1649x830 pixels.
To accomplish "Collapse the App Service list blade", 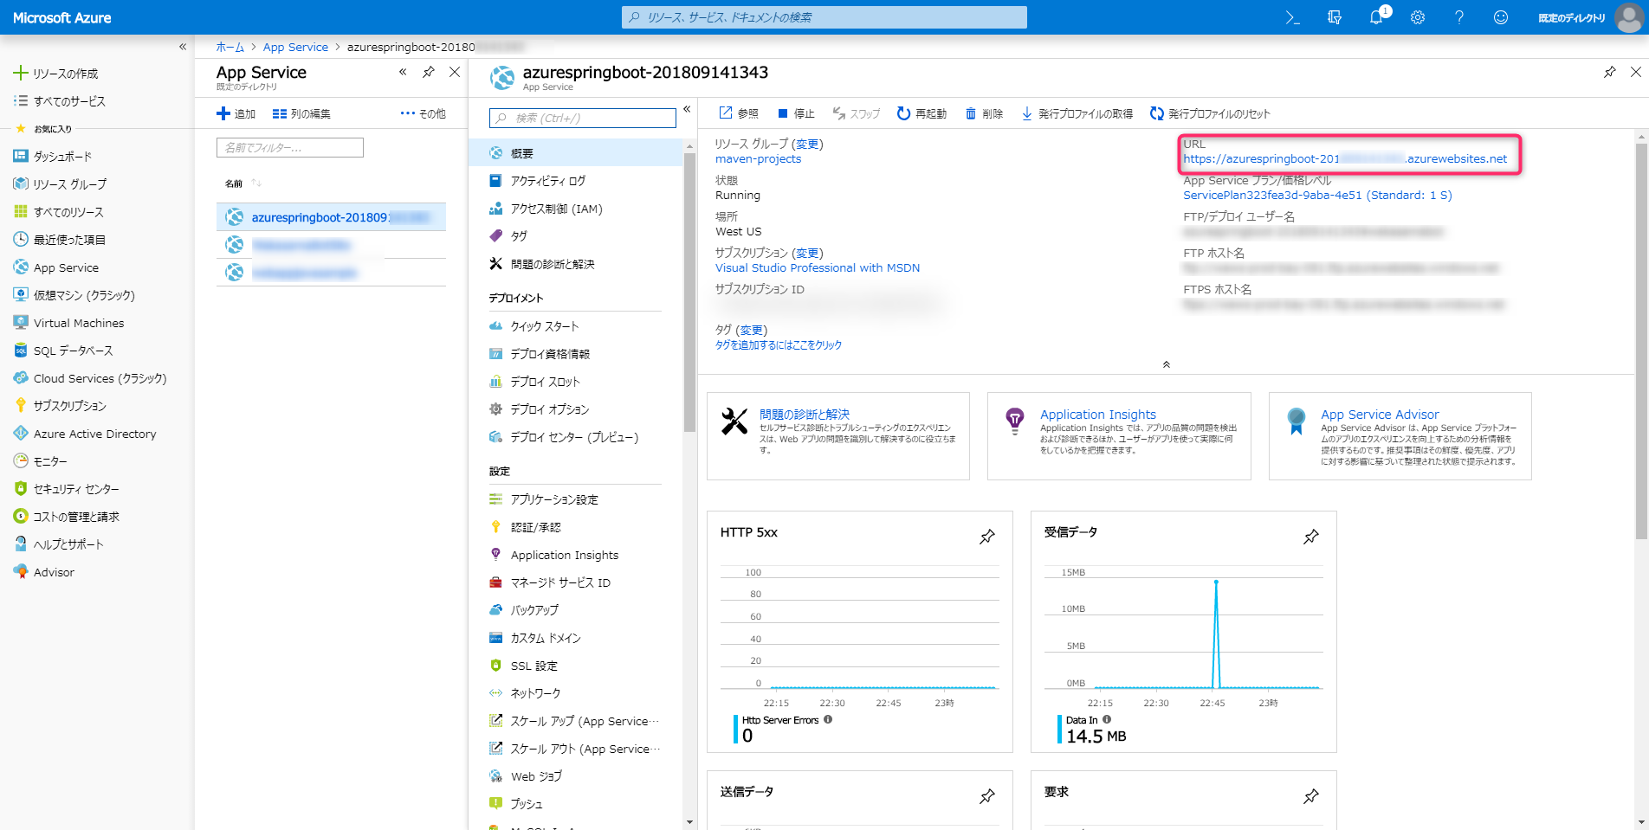I will [x=403, y=72].
